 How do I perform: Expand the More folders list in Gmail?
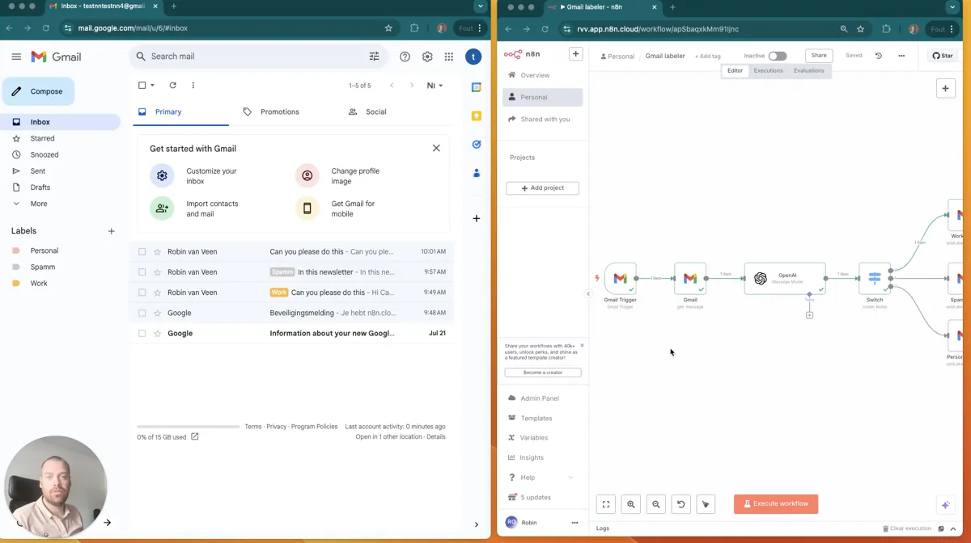(39, 204)
